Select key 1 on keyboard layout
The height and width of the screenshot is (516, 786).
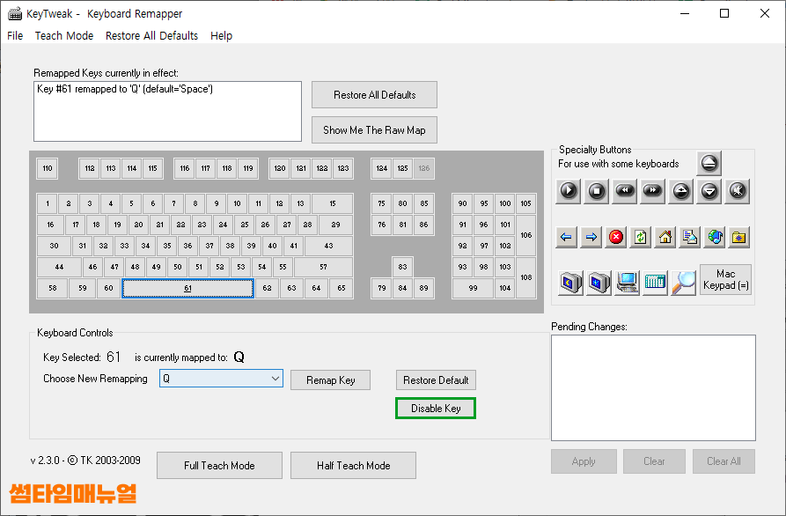[48, 203]
